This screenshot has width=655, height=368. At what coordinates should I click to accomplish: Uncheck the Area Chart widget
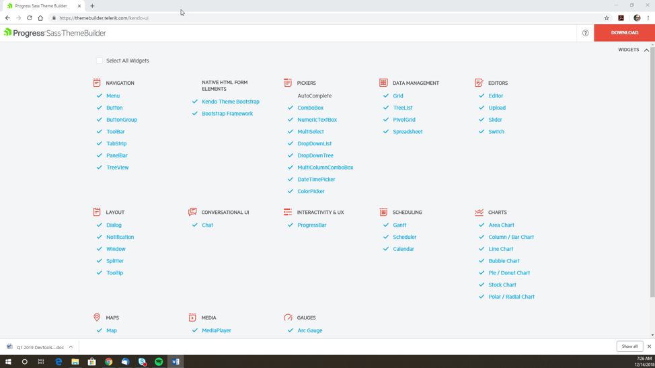(481, 225)
